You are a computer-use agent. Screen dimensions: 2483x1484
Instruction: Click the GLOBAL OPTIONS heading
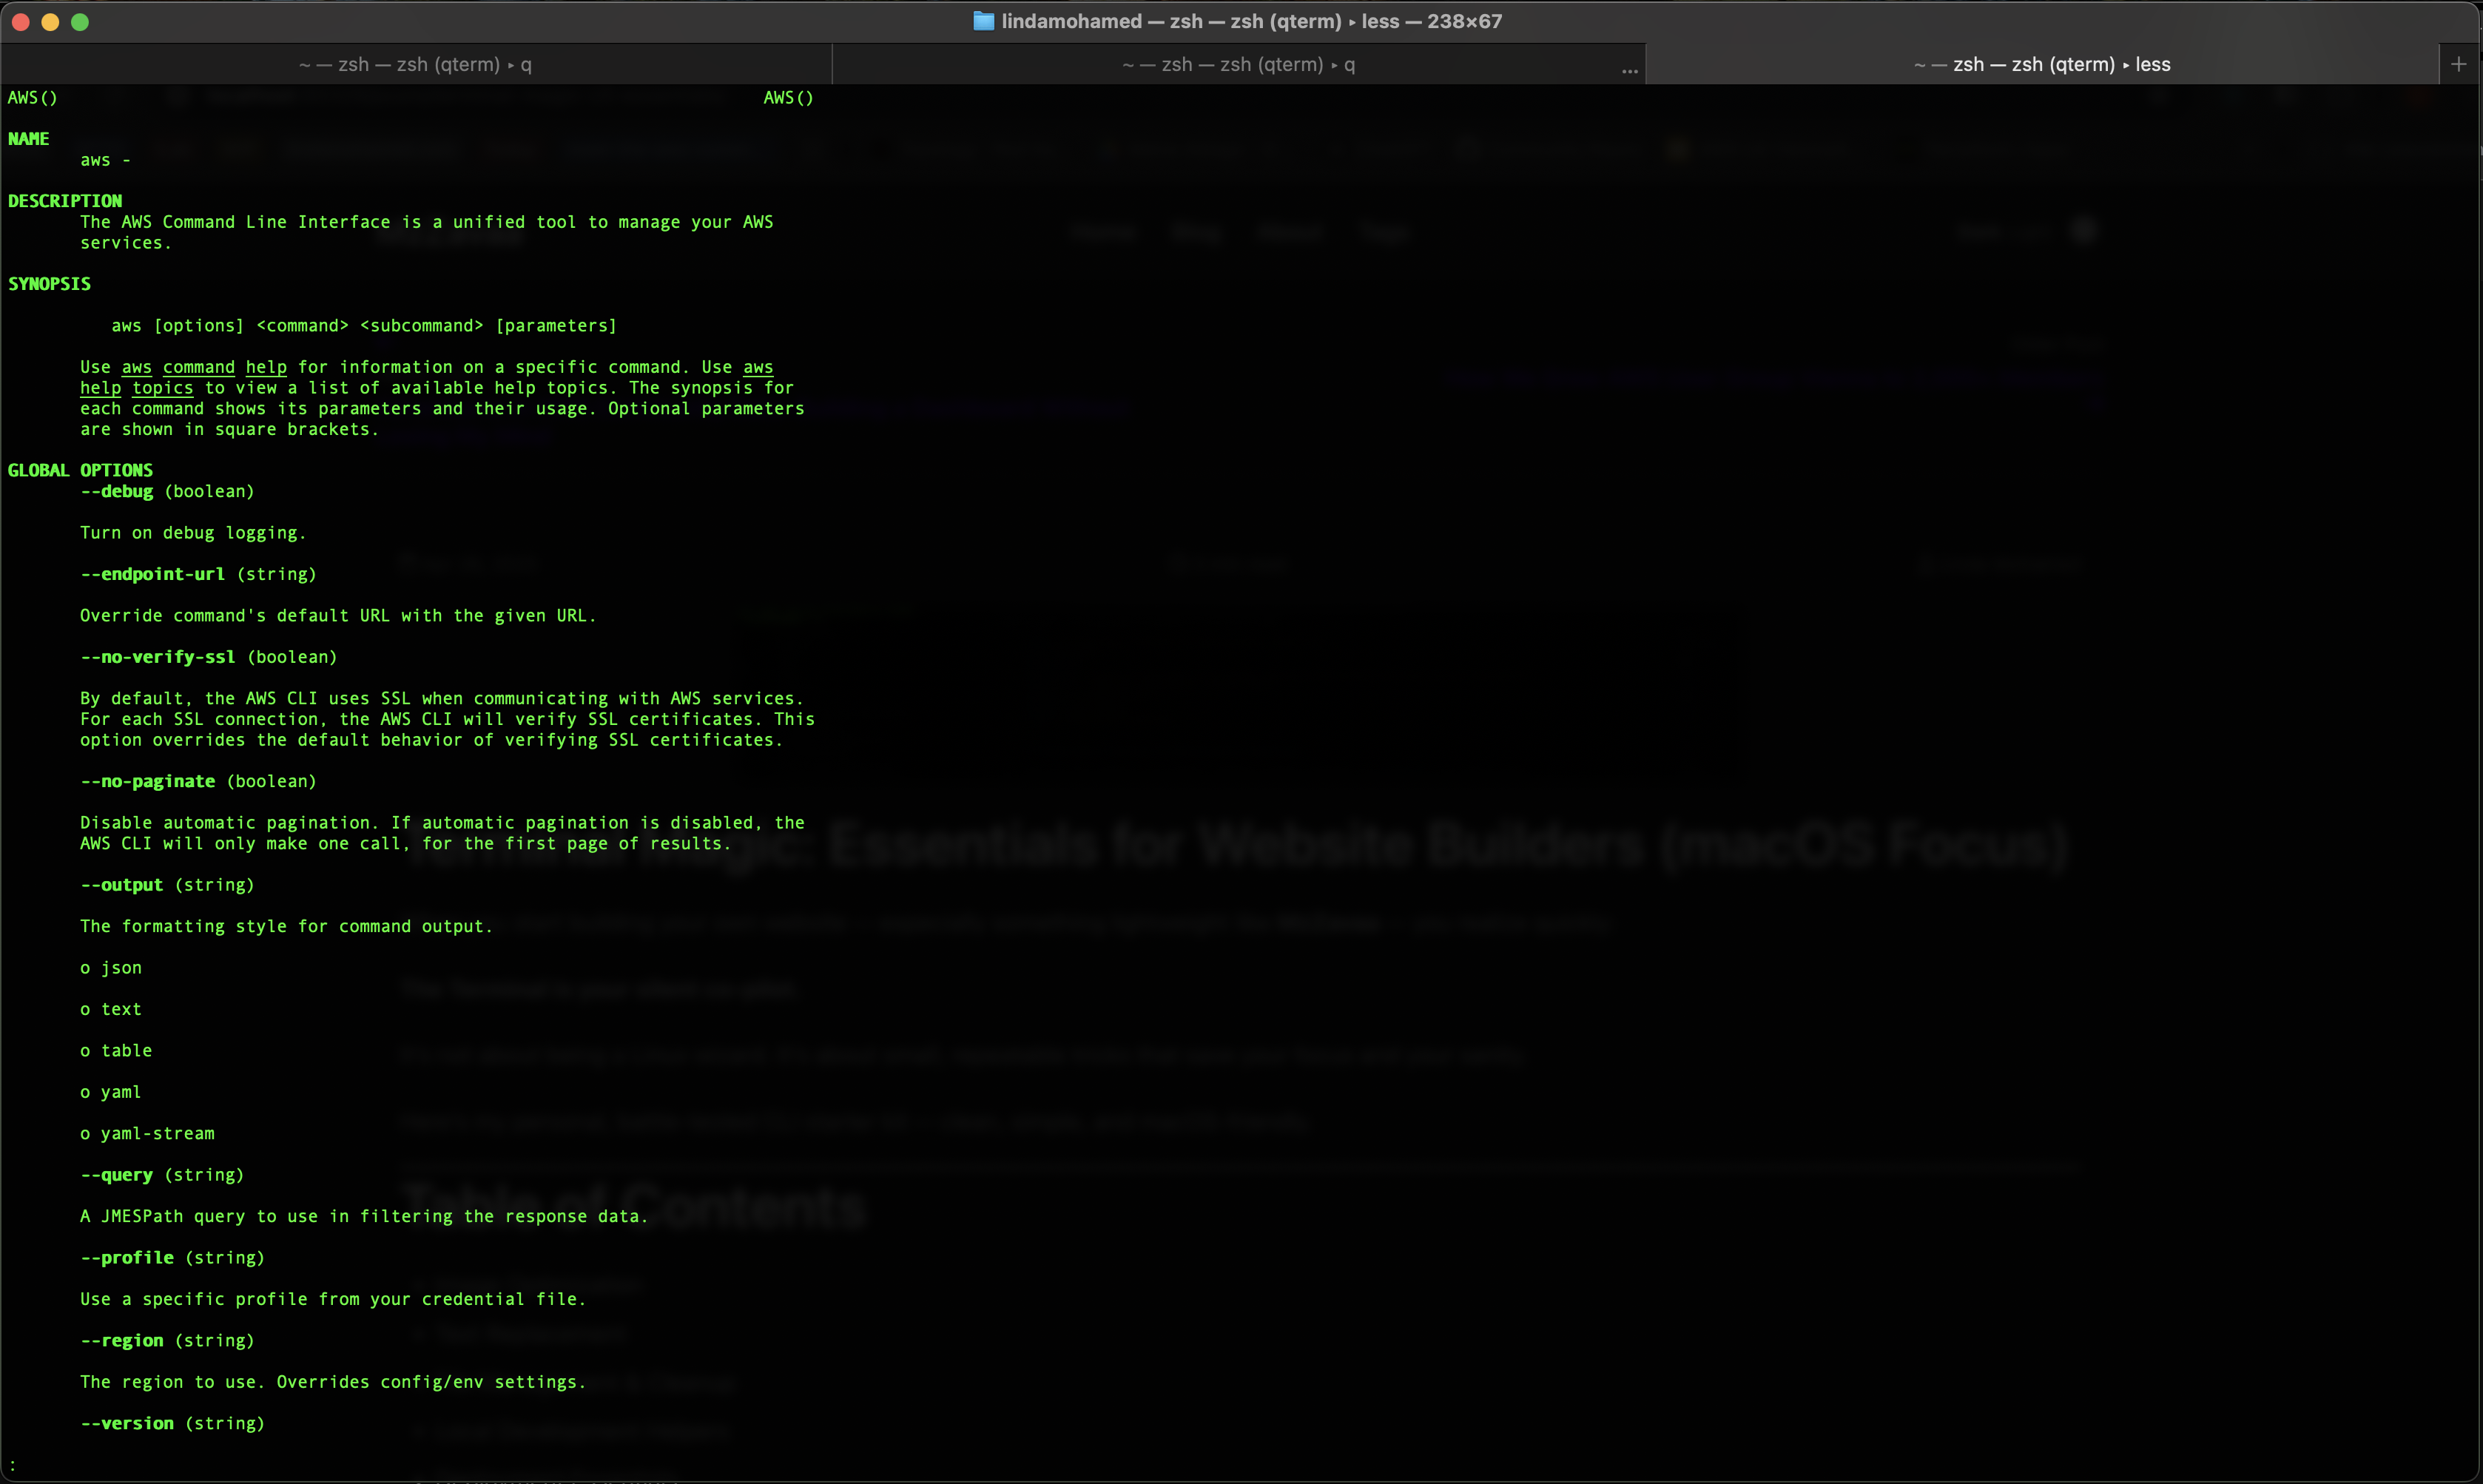click(80, 470)
